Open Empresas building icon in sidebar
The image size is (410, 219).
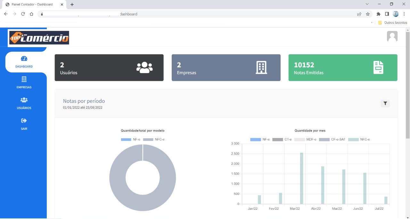pos(24,79)
